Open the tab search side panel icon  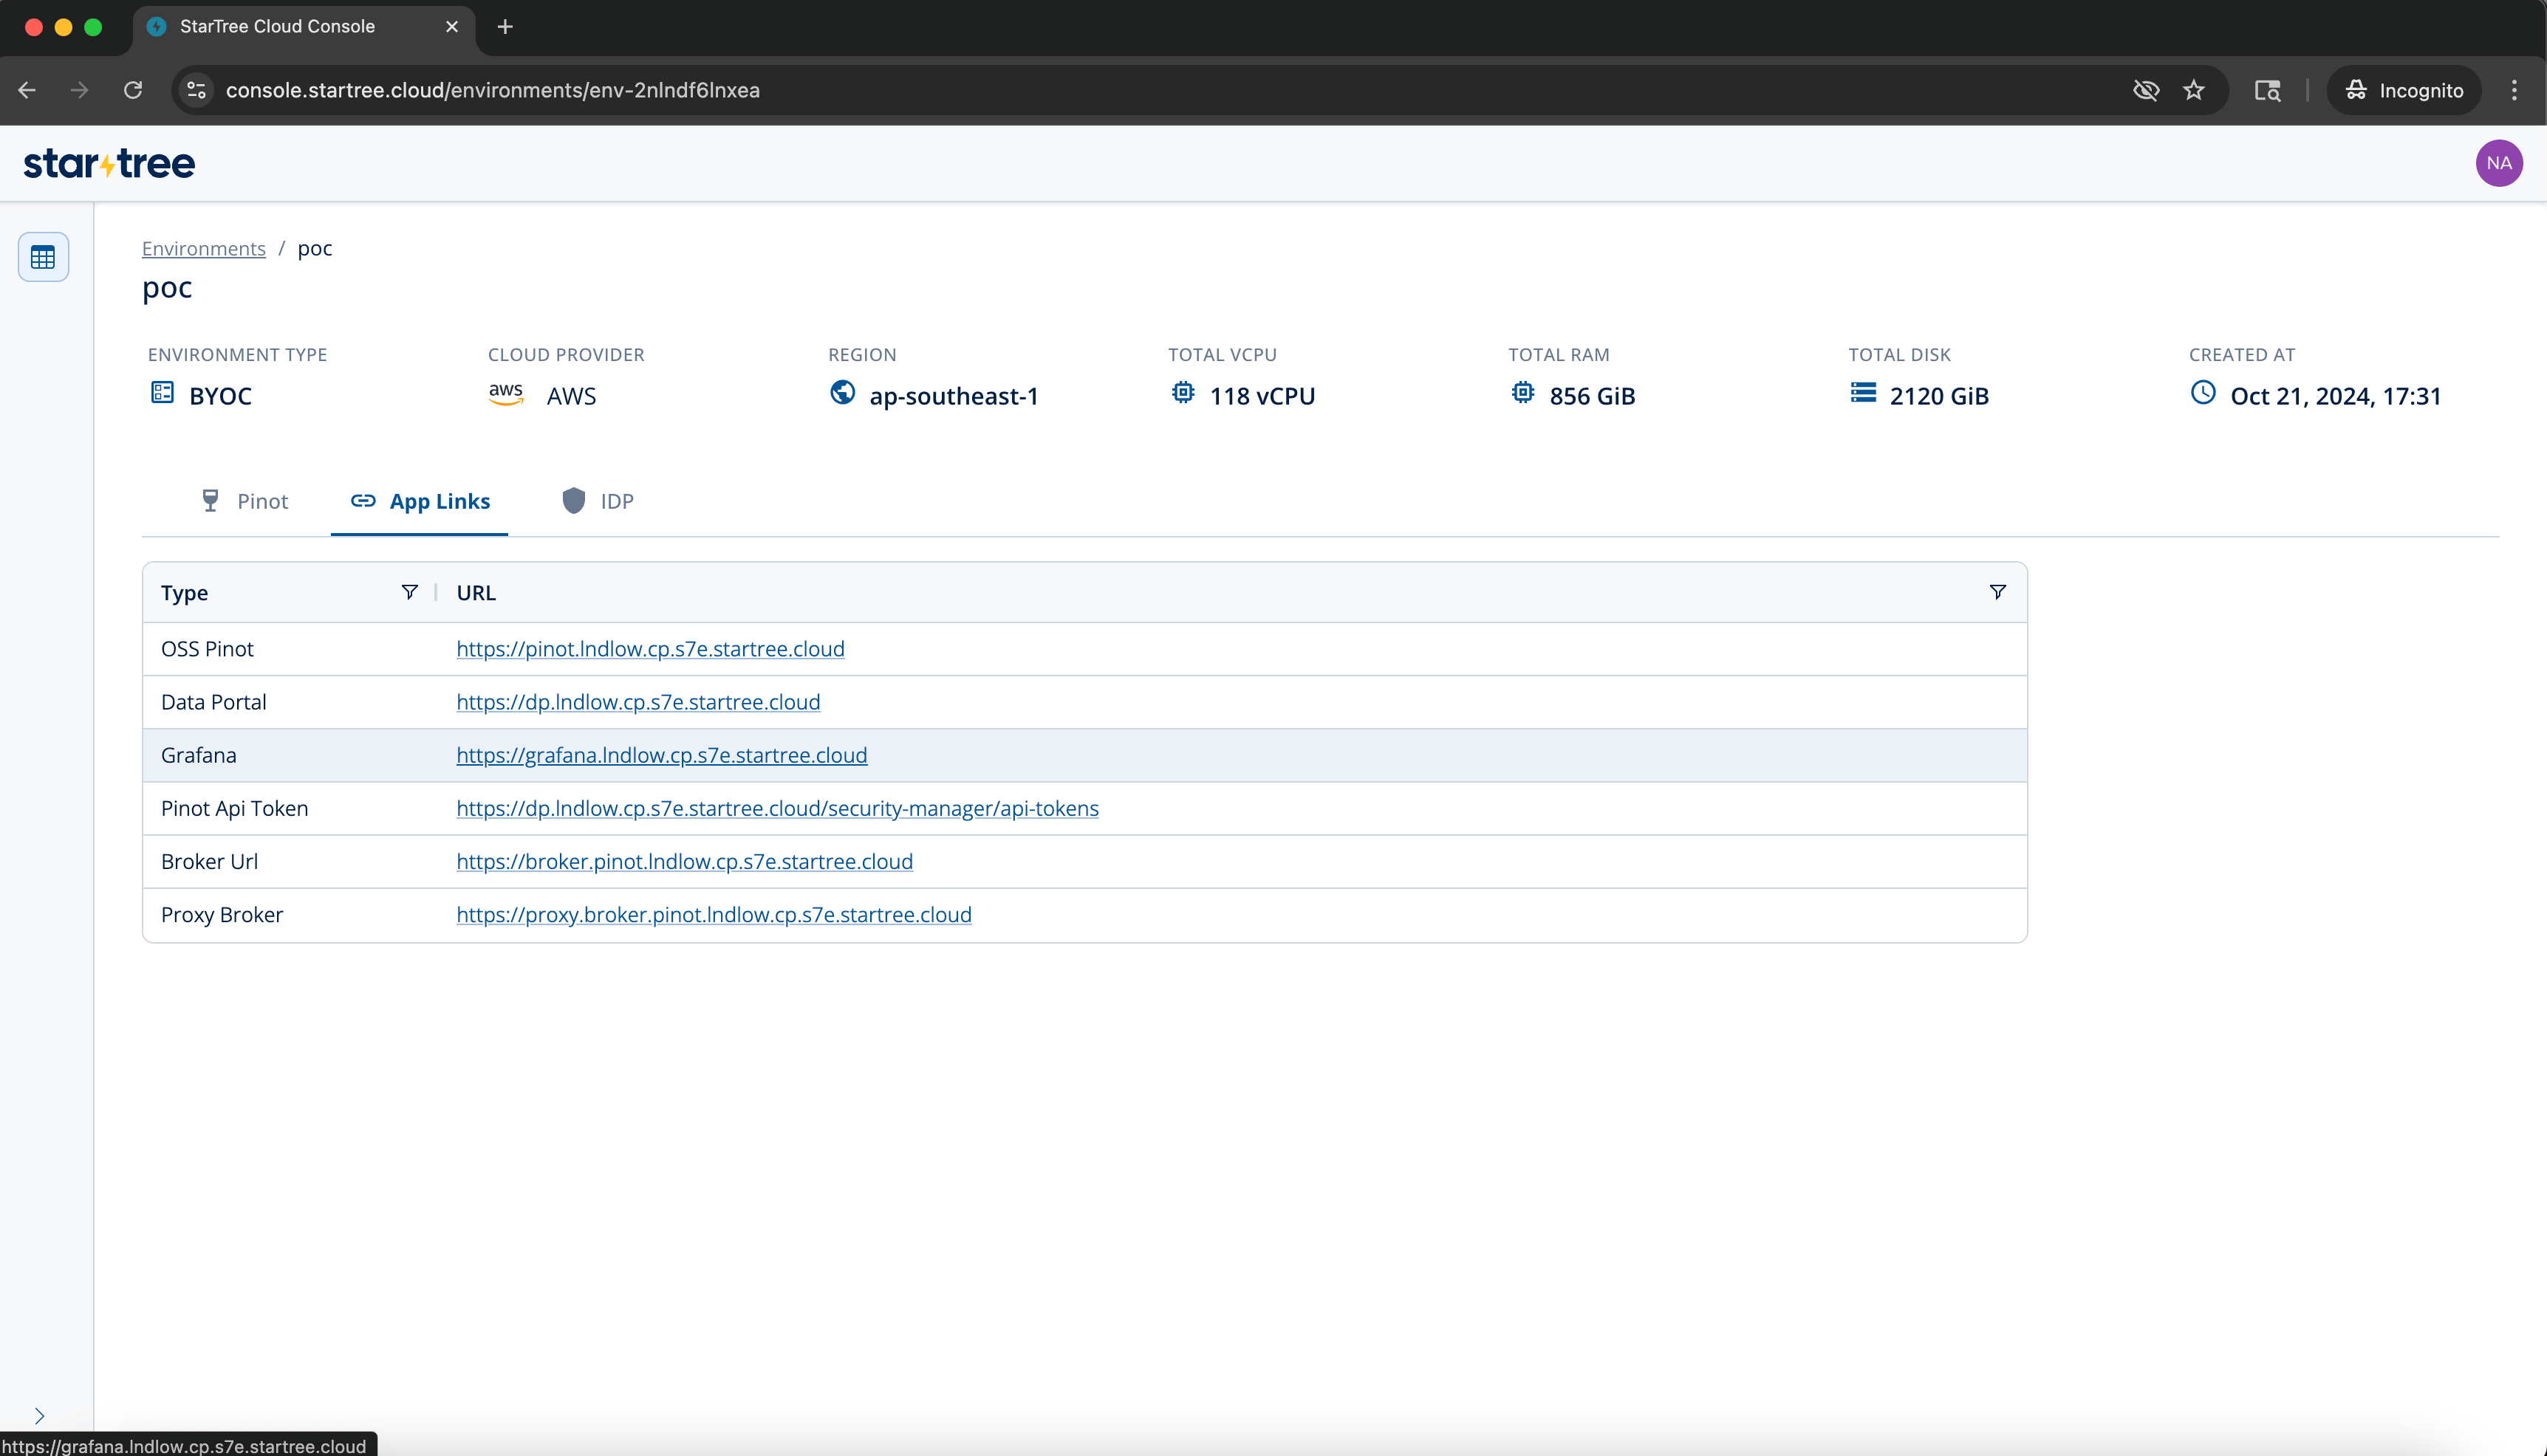click(2268, 90)
